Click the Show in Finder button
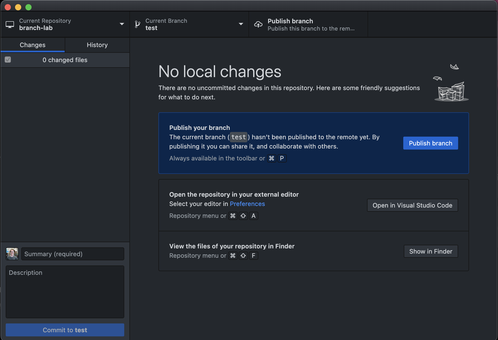This screenshot has height=340, width=498. (x=431, y=251)
